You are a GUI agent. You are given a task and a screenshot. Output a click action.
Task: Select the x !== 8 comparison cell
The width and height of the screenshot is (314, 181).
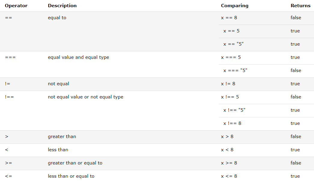point(232,123)
